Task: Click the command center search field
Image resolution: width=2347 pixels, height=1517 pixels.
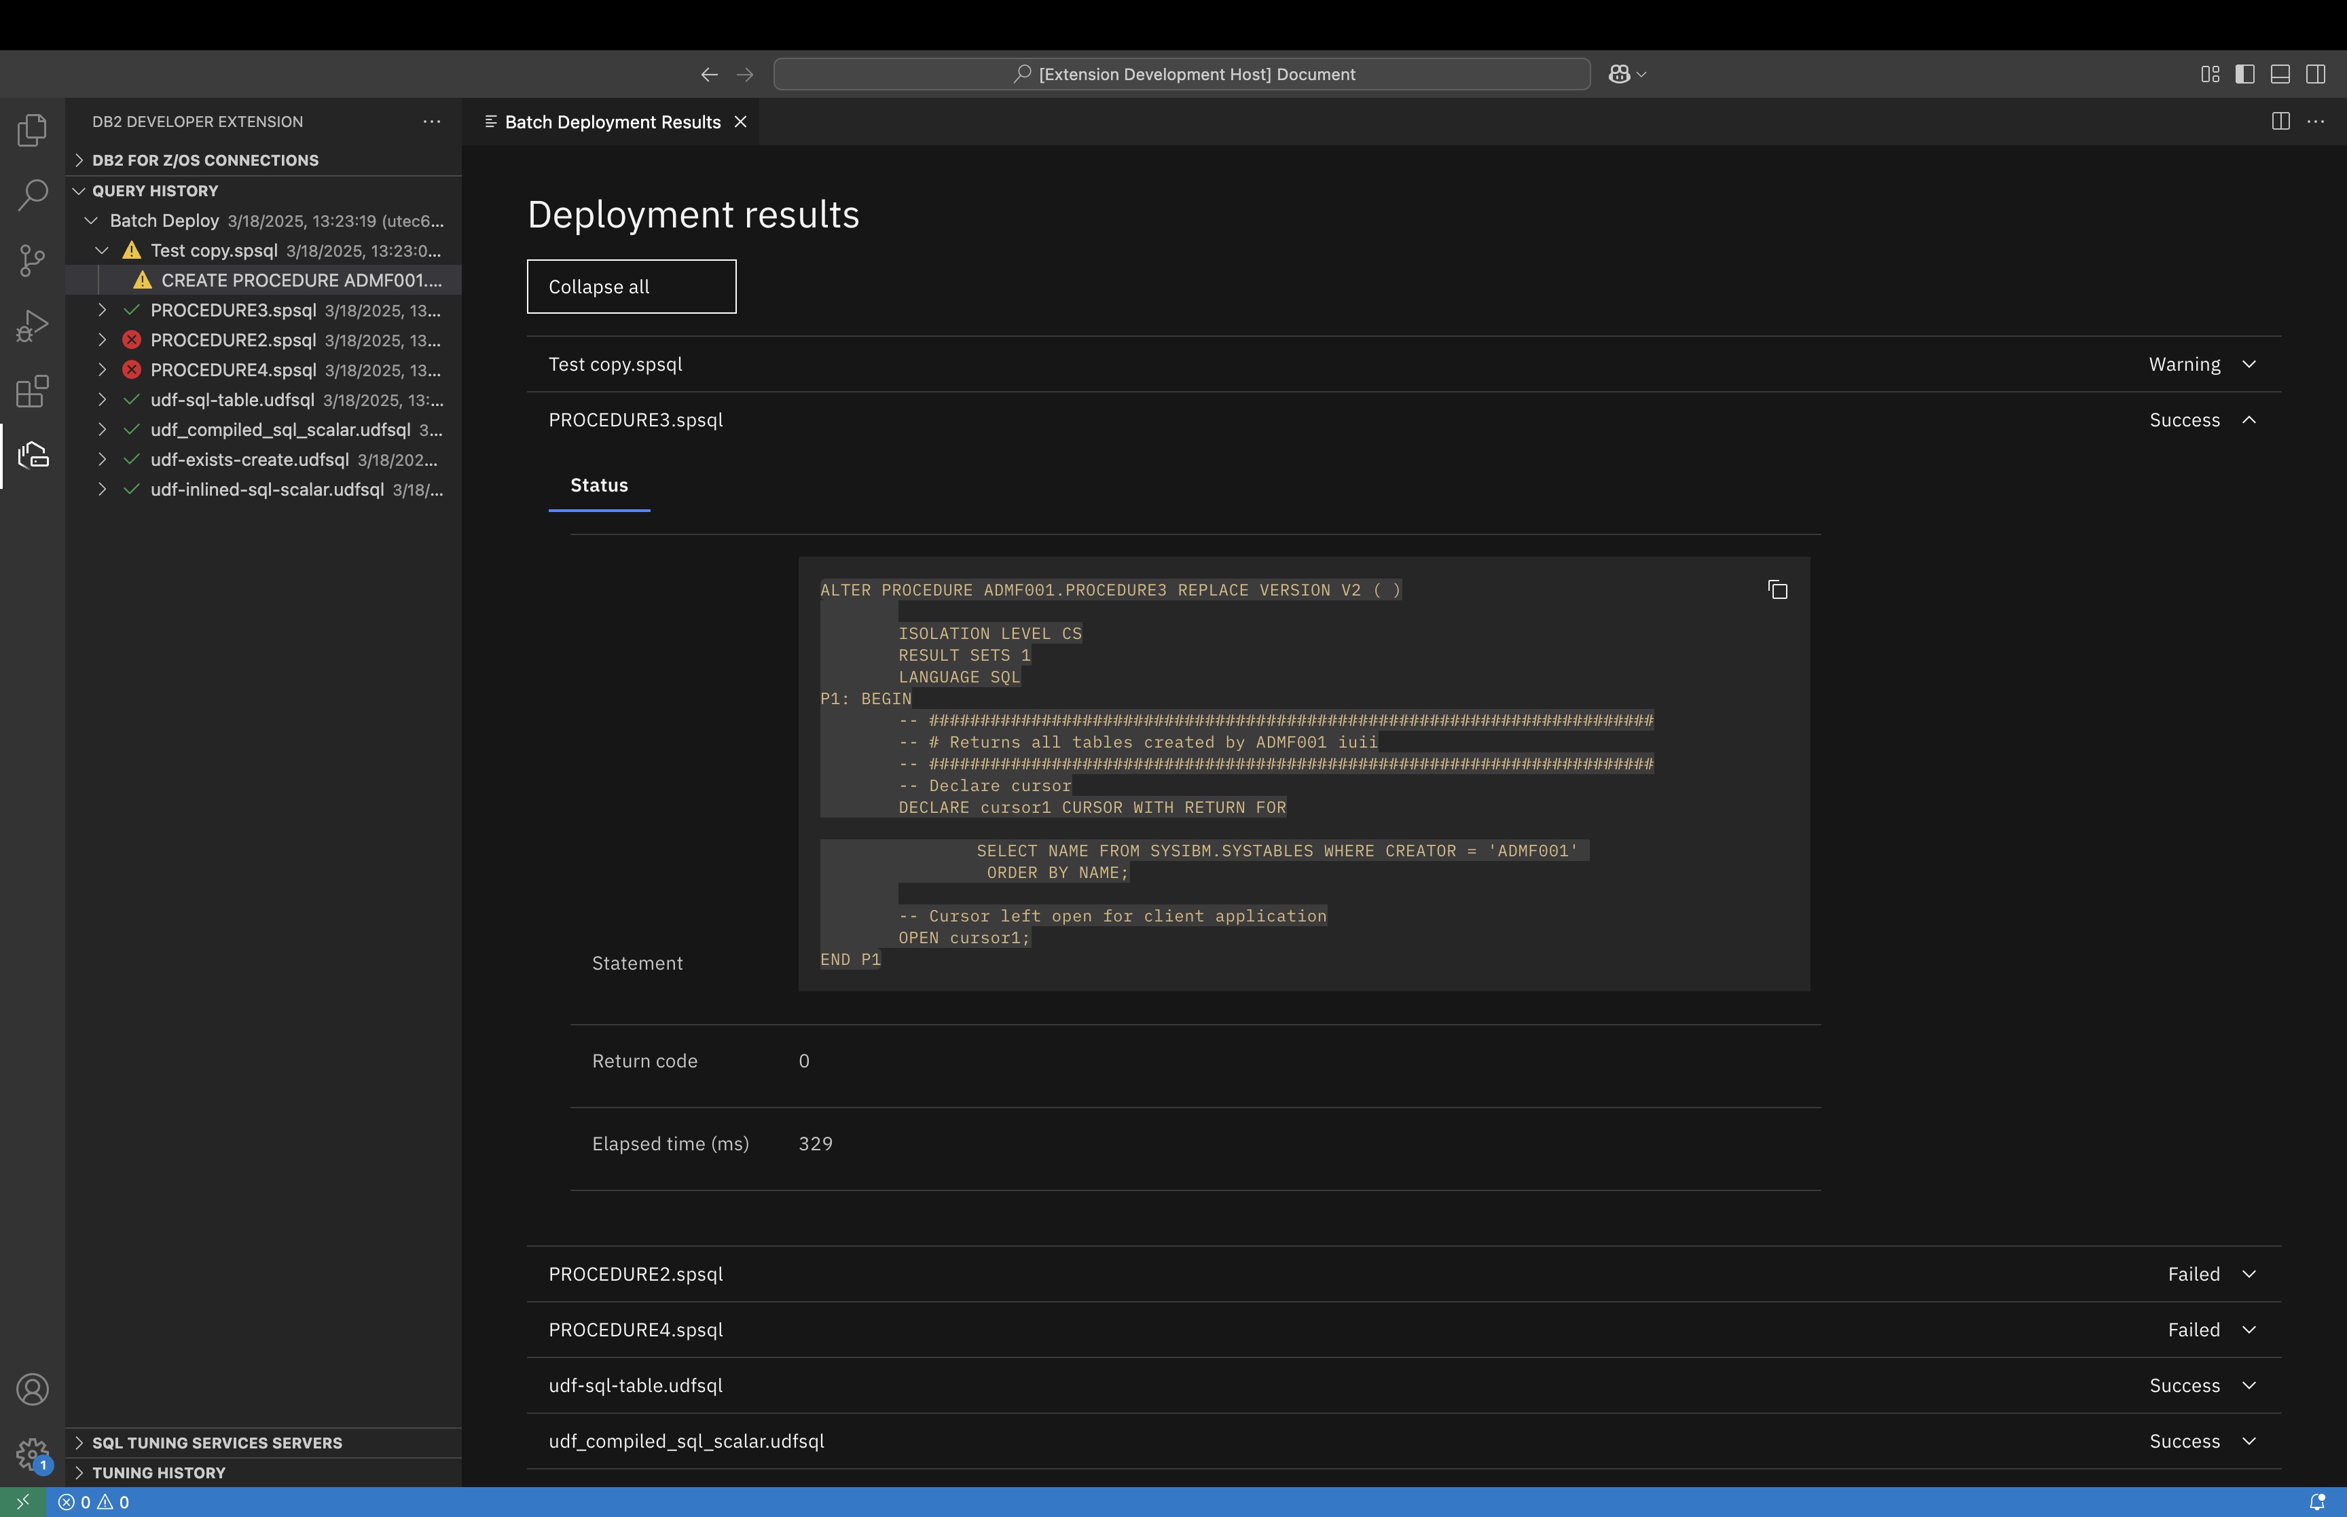Action: pos(1181,74)
